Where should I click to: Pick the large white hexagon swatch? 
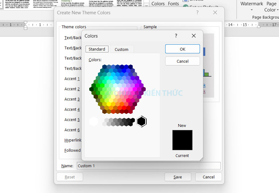coord(94,121)
